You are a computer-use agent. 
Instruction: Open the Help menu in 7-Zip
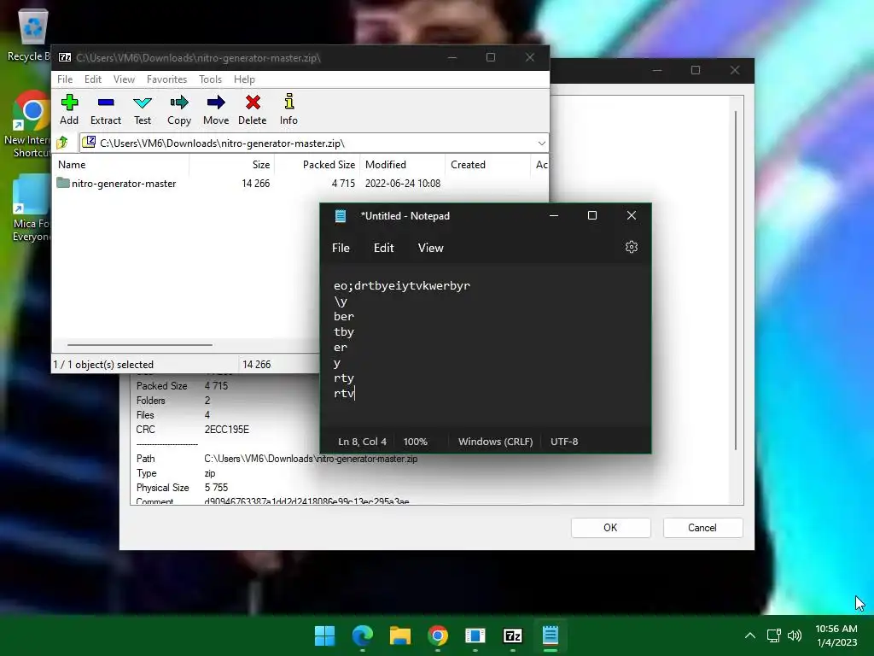244,79
